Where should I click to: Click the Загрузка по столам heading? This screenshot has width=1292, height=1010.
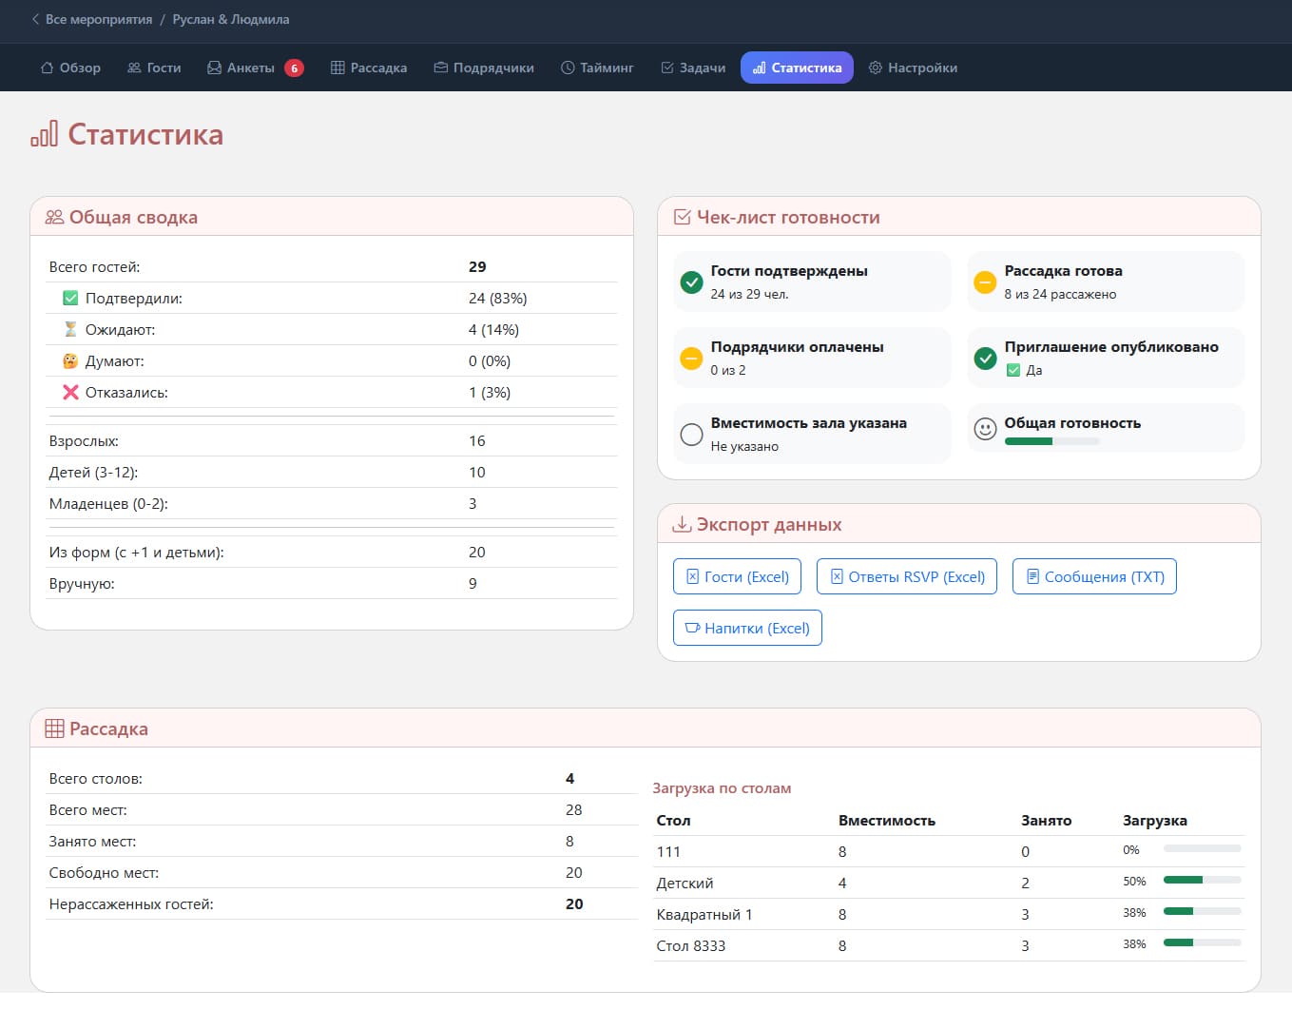click(x=722, y=787)
